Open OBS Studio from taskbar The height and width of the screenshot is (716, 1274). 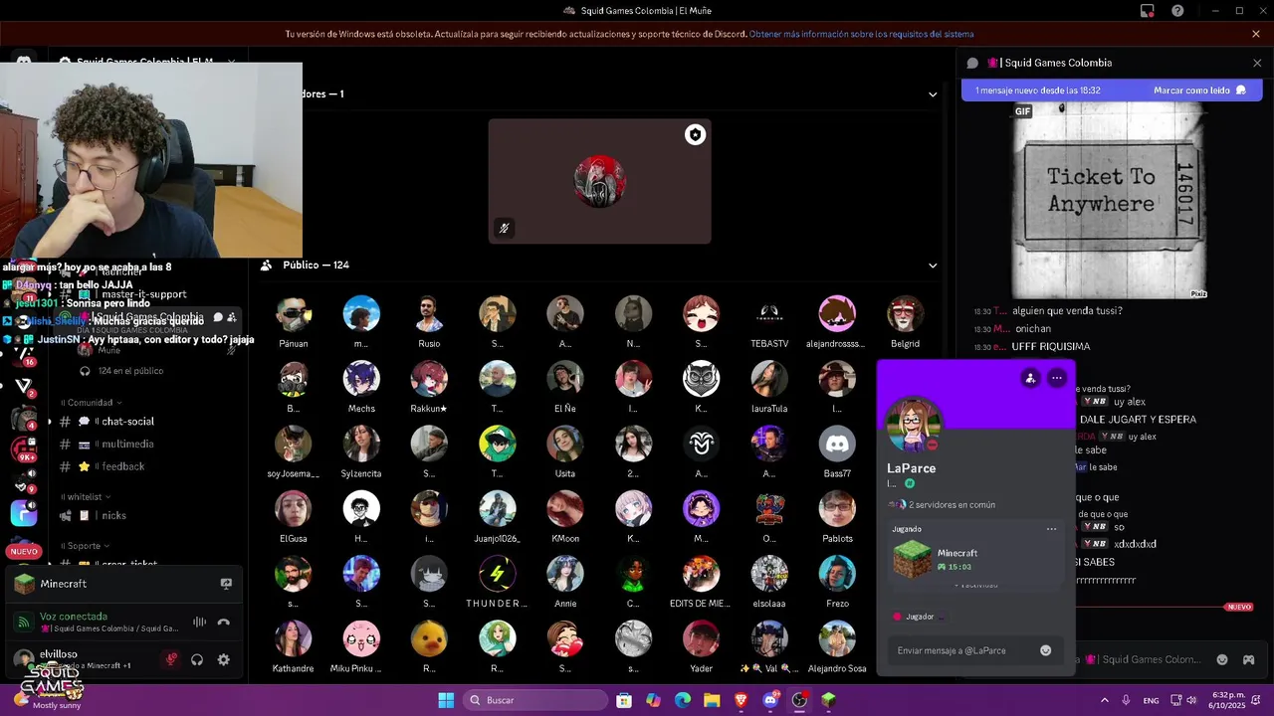click(799, 700)
